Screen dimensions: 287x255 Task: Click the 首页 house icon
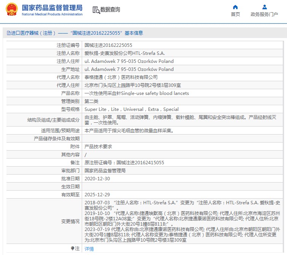point(235,7)
